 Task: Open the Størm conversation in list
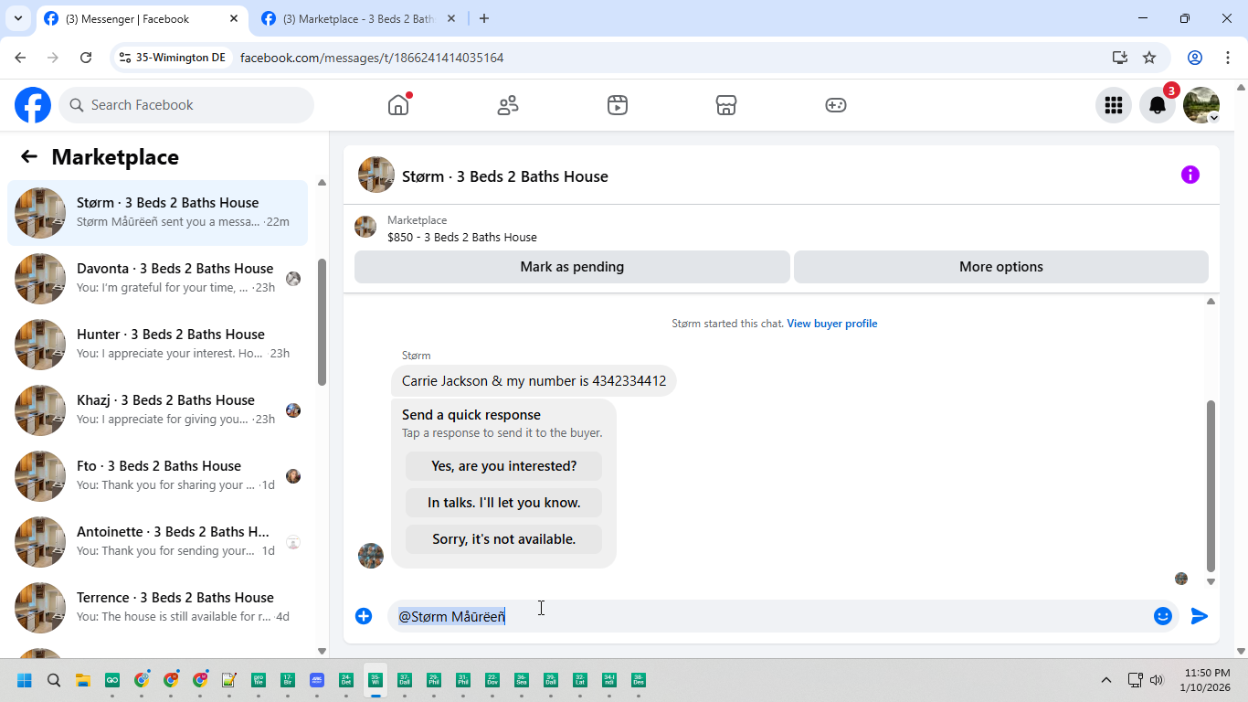(x=158, y=213)
